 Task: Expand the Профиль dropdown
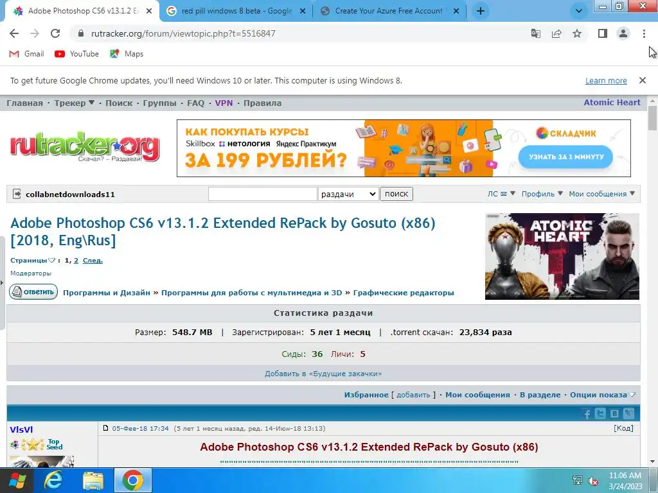pyautogui.click(x=542, y=194)
